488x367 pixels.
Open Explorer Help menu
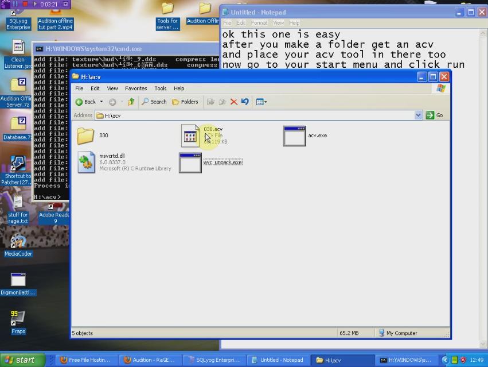[179, 88]
